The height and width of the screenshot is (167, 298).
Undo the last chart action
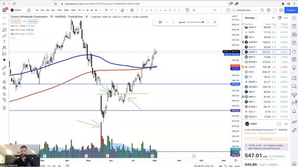215,10
